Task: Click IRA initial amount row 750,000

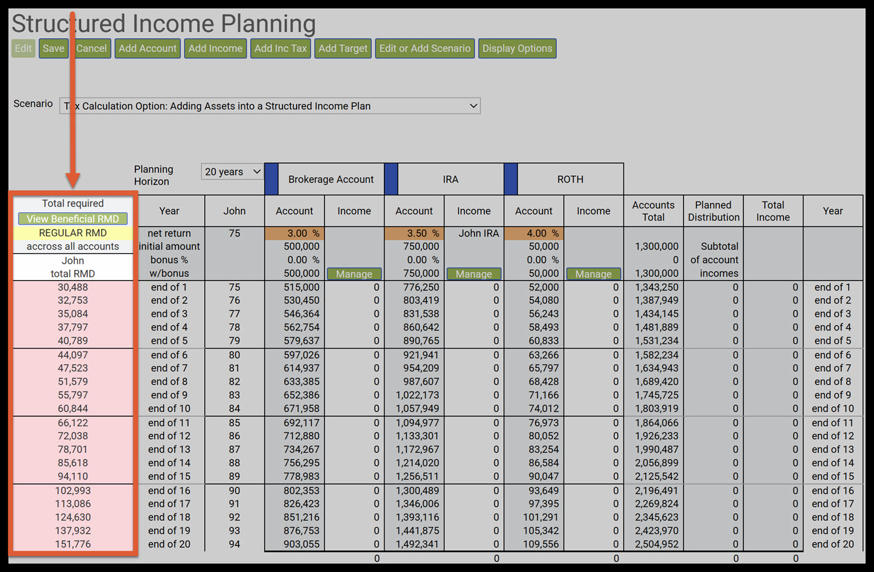Action: 421,246
